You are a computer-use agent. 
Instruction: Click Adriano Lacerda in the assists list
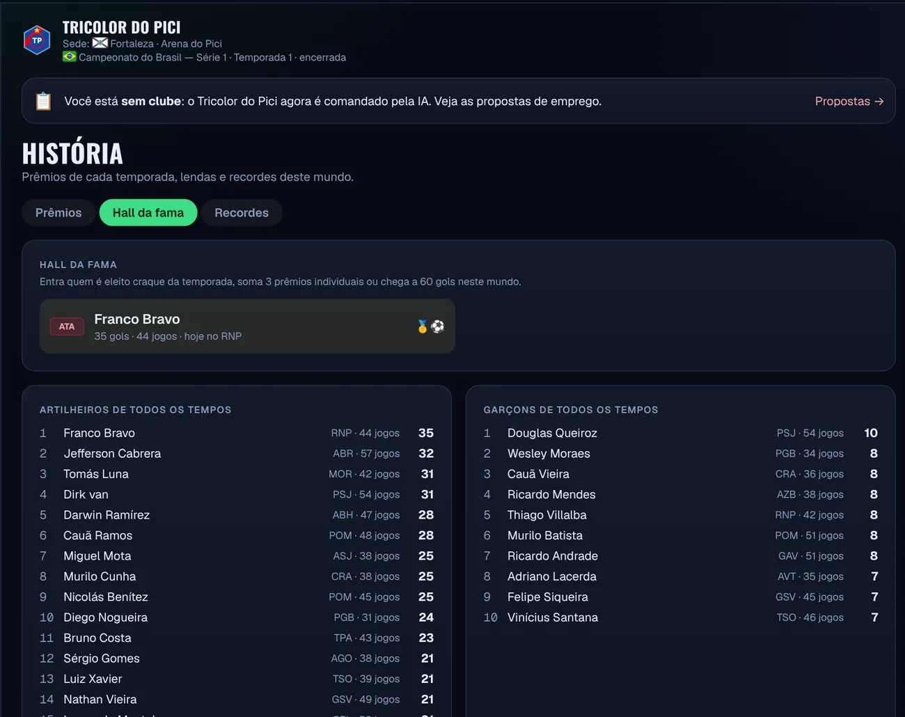(x=681, y=576)
